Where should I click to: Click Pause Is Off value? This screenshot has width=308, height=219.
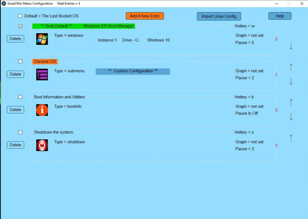coord(247,113)
